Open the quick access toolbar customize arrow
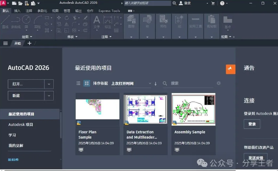 coord(38,3)
